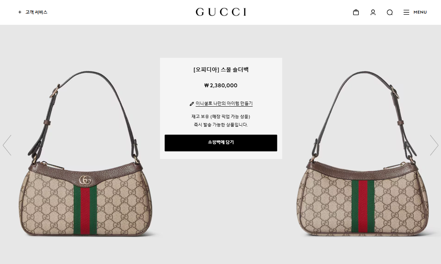Screen dimensions: 441x264
Task: Click the ₩ 2,380,000 price text
Action: (x=221, y=85)
